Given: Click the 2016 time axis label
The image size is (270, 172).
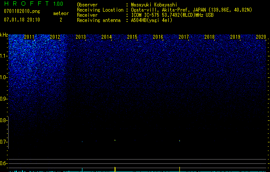Looking at the screenshot, I should tap(158, 37).
